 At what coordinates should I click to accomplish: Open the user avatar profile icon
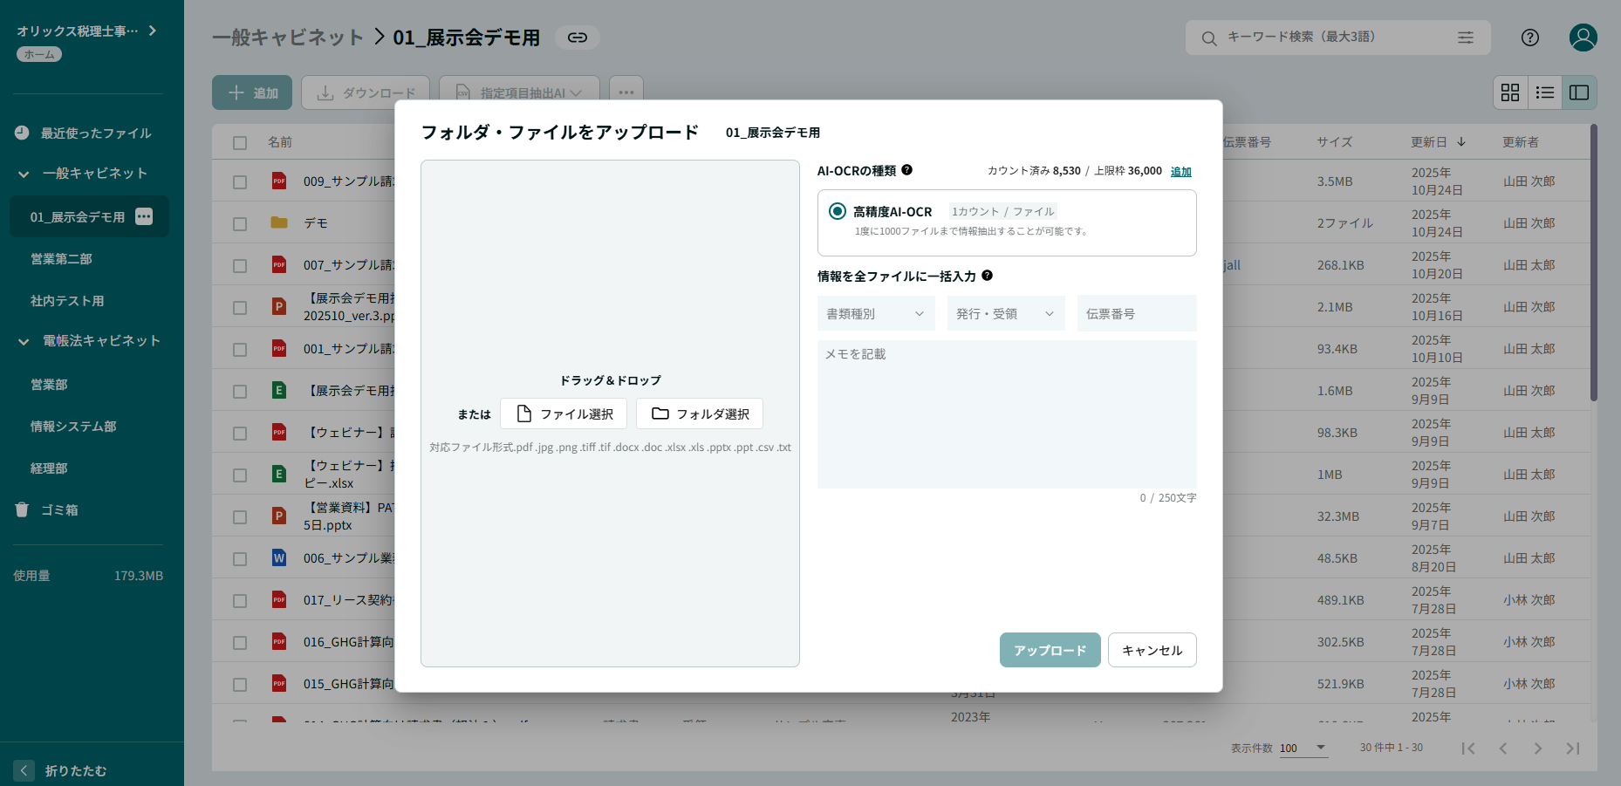tap(1582, 38)
